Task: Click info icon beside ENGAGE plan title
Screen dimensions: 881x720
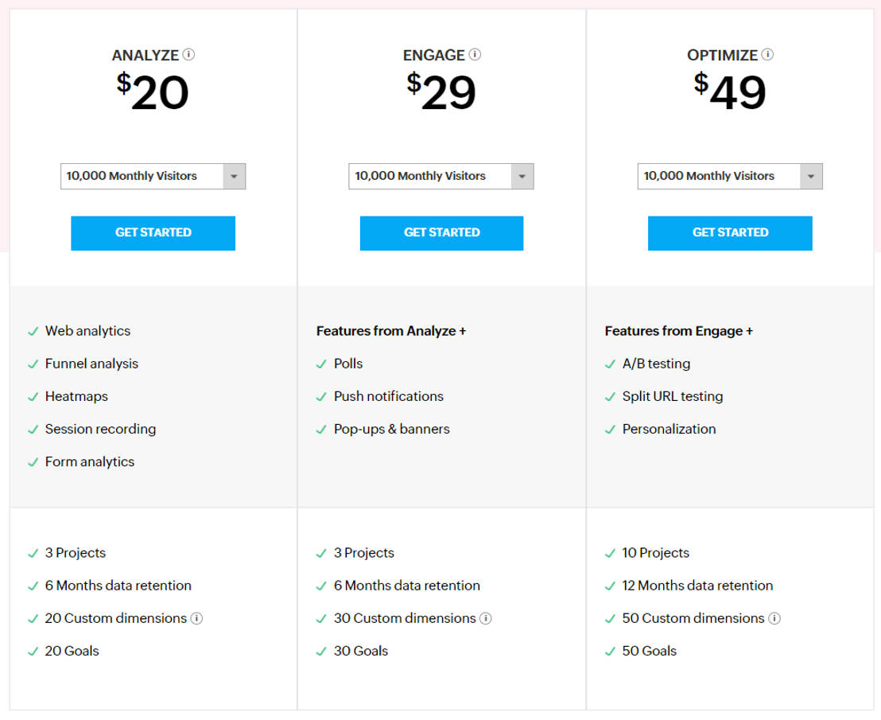Action: point(475,55)
